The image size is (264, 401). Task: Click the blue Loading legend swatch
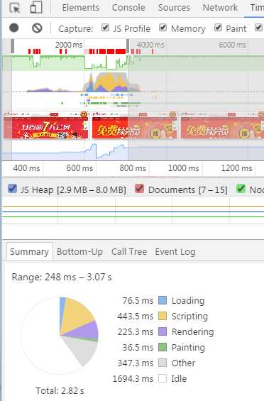tap(163, 300)
